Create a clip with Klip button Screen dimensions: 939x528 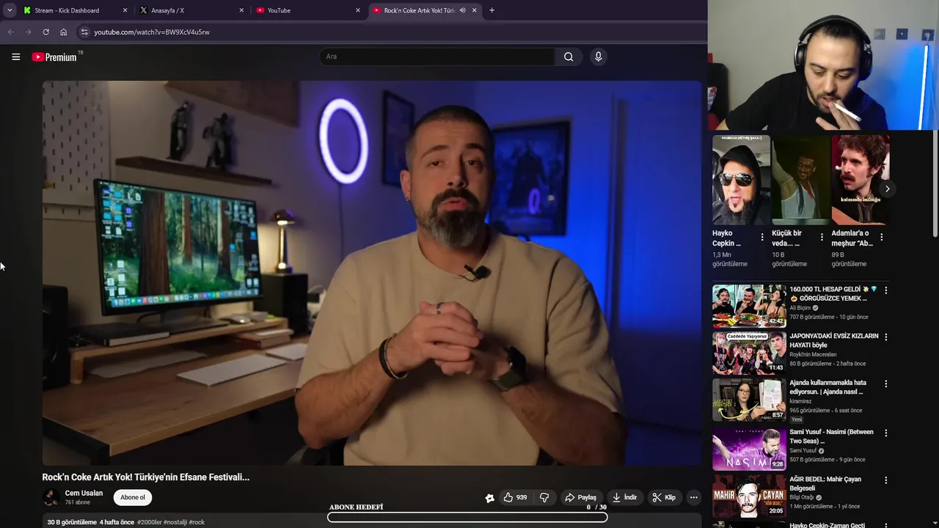click(664, 497)
